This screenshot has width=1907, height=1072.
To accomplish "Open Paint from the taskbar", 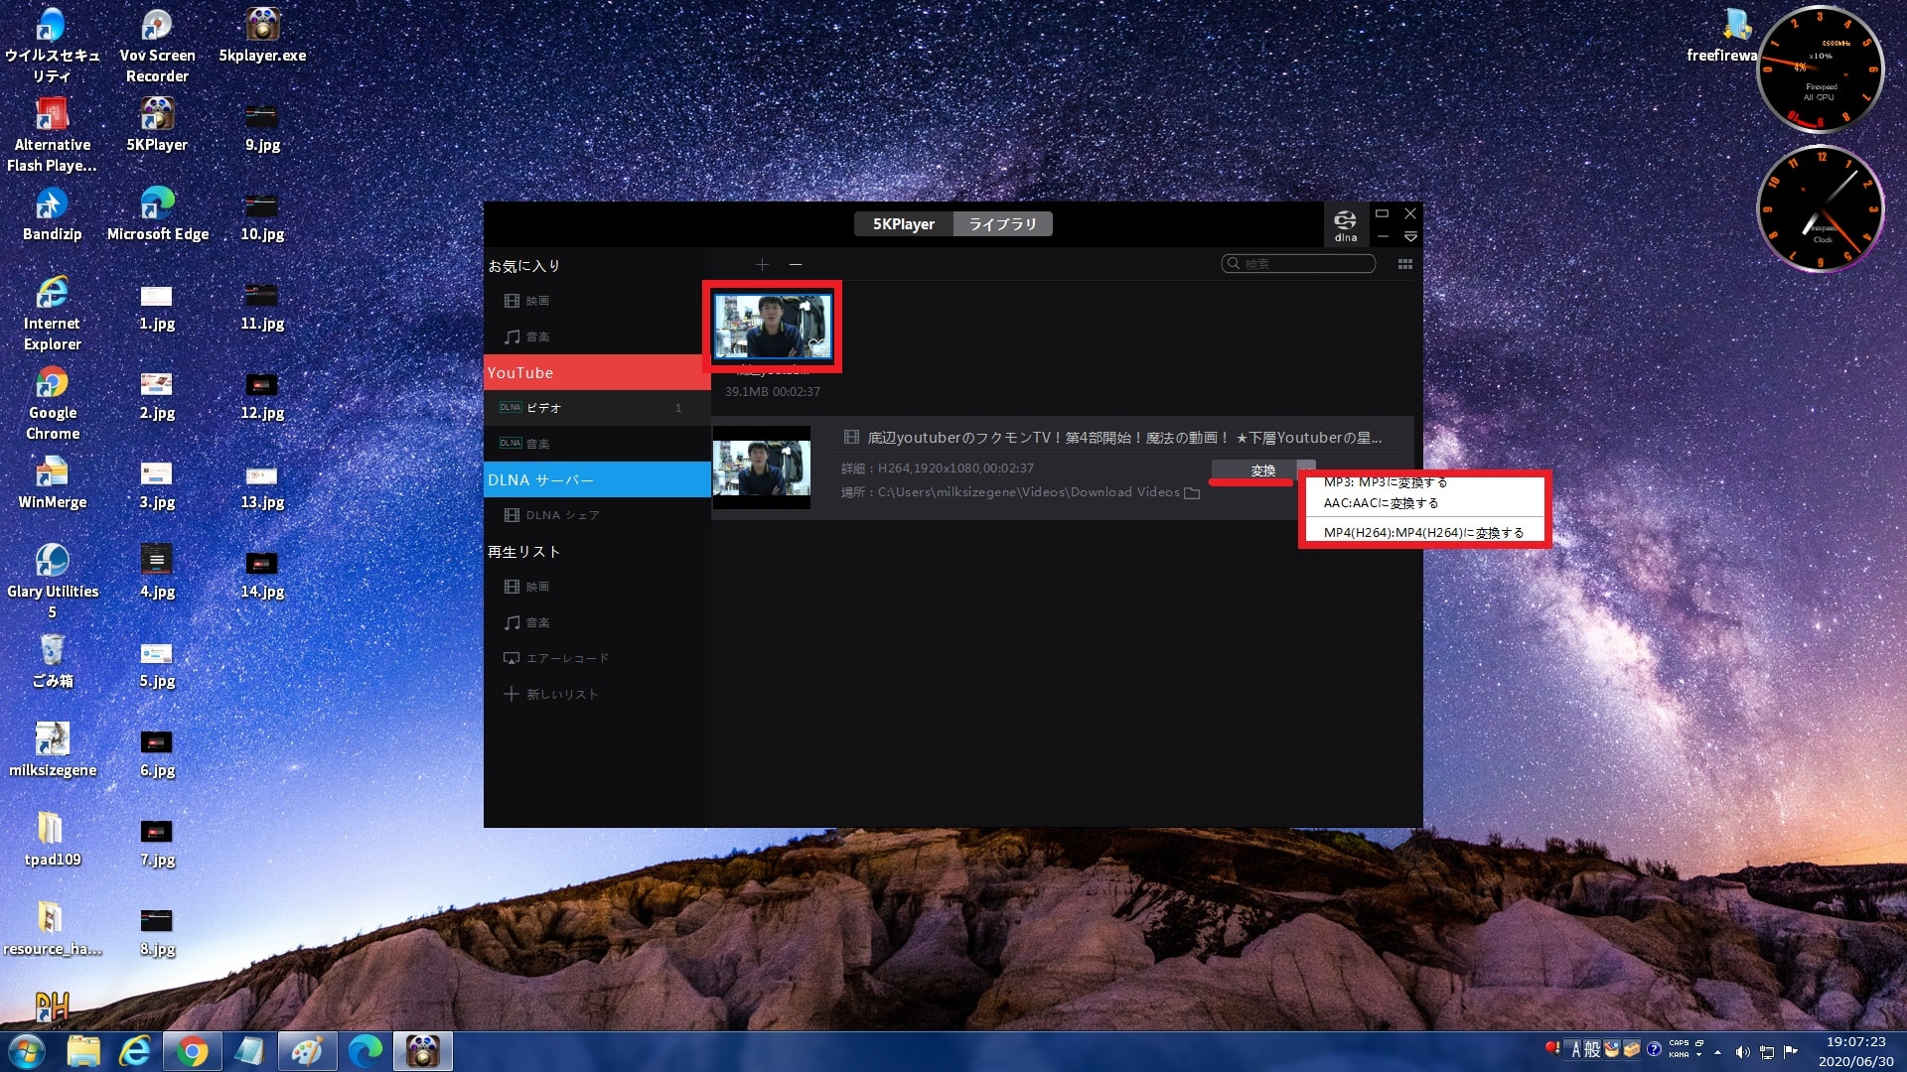I will coord(307,1051).
